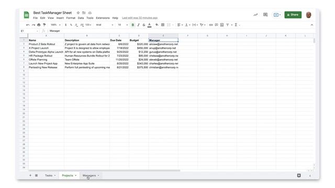Click the move to folder icon

84,13
